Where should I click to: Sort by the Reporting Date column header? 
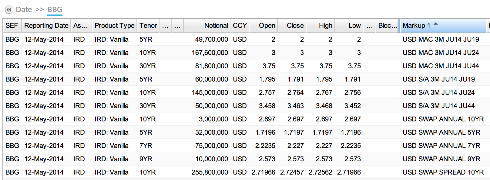point(46,26)
